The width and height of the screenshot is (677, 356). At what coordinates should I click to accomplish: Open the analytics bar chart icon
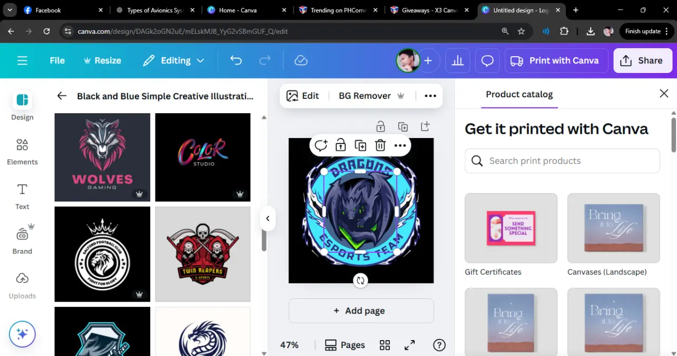pyautogui.click(x=458, y=61)
